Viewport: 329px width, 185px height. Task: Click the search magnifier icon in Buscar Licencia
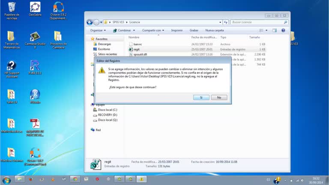285,22
